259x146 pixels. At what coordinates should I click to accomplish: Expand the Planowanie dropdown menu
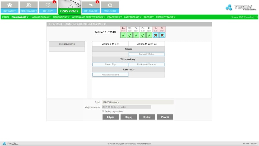click(20, 17)
